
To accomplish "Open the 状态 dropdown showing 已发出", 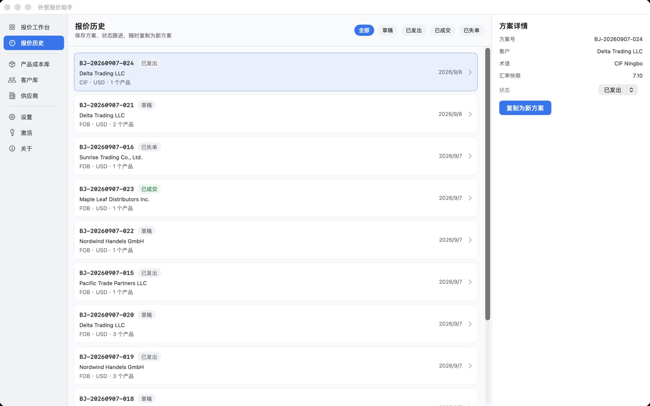I will 618,90.
